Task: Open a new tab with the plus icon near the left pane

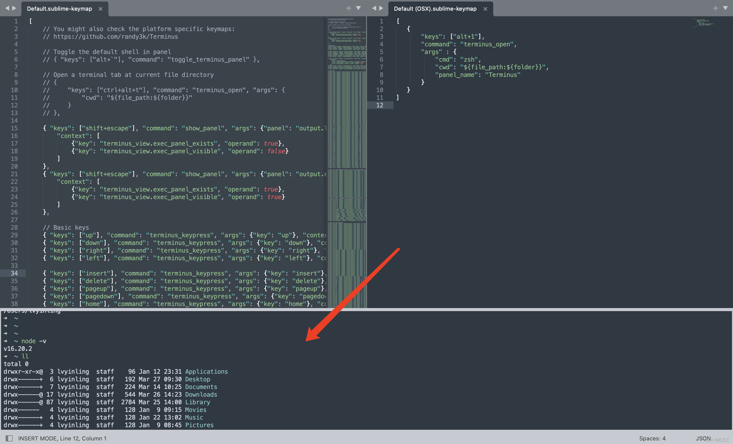Action: 348,8
